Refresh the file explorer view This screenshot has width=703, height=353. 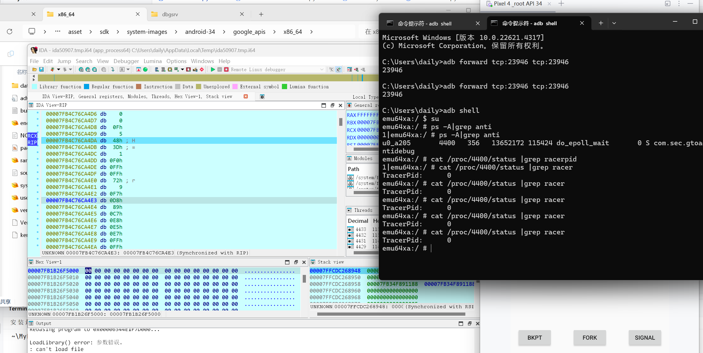tap(10, 32)
